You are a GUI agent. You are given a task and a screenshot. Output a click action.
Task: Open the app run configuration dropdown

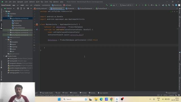(114, 5)
